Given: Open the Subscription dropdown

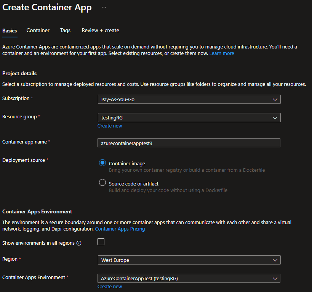Looking at the screenshot, I should coord(189,99).
